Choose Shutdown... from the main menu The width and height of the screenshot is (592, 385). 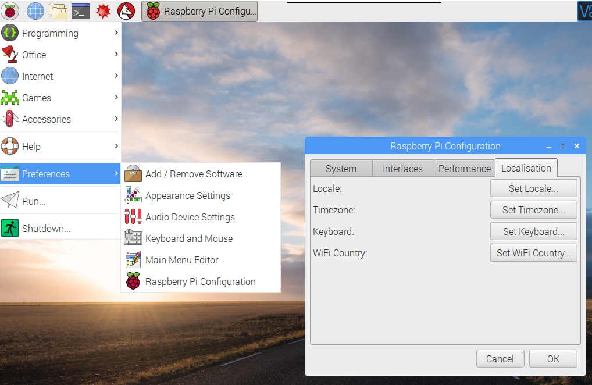(x=60, y=228)
